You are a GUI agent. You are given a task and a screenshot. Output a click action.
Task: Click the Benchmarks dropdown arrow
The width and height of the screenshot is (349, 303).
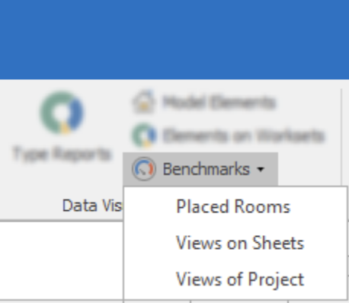click(261, 169)
